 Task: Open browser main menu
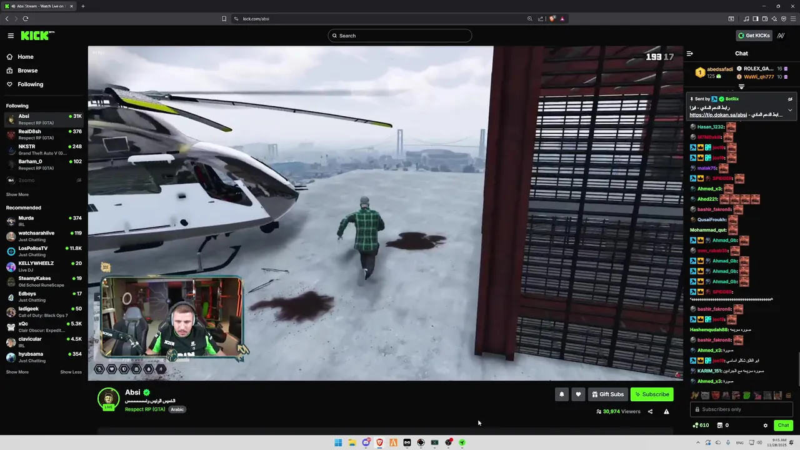[792, 19]
